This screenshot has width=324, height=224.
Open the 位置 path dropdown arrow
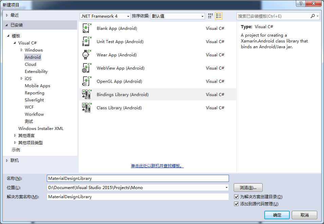[227, 188]
